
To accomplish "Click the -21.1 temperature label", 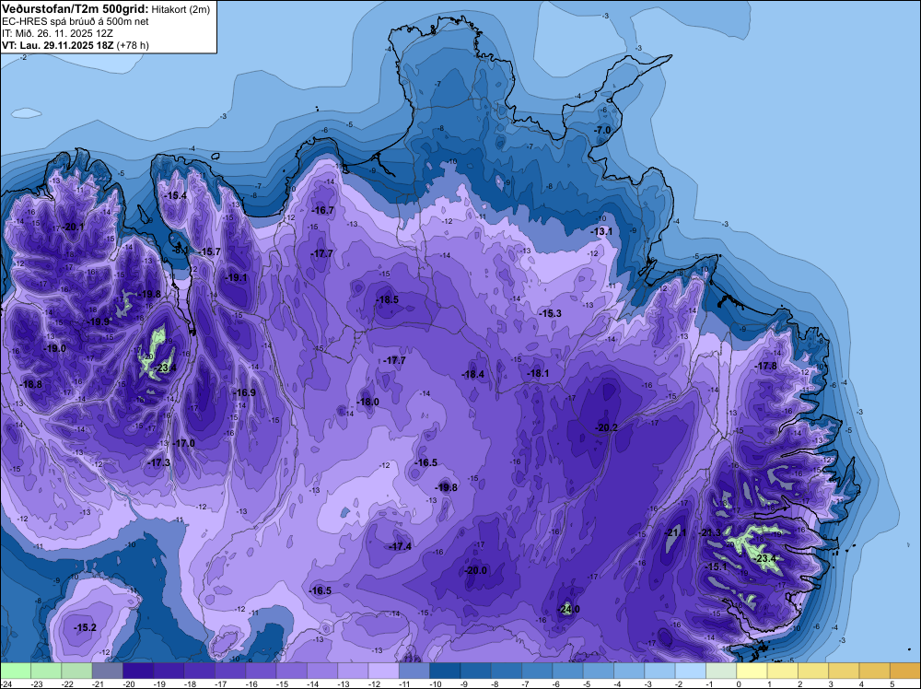I will (675, 532).
